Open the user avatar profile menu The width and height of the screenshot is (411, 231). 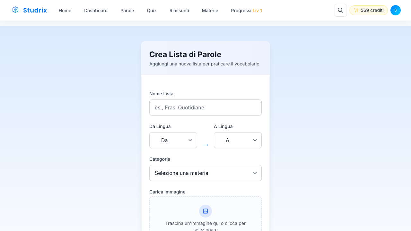pyautogui.click(x=395, y=10)
